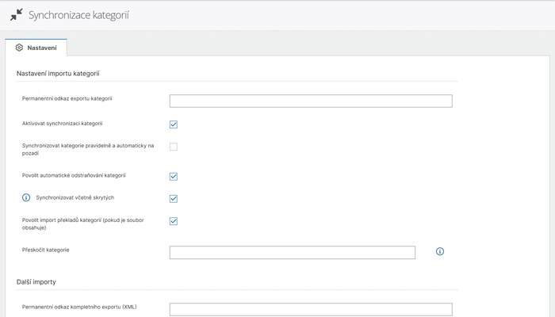
Task: Click the collapse arrows icon beside Synchronizace kategorií
Action: tap(17, 15)
